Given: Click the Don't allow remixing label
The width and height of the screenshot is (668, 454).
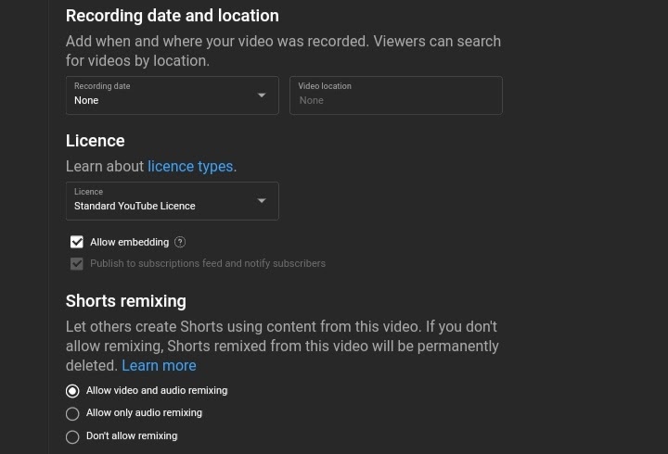Looking at the screenshot, I should click(x=132, y=435).
